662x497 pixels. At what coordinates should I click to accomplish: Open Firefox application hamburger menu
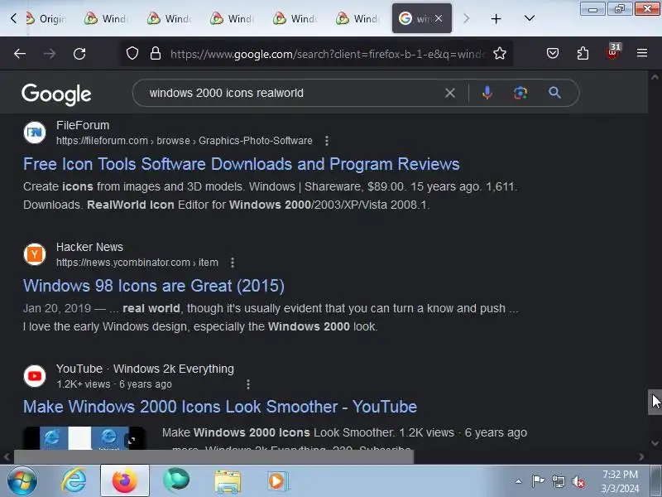pos(642,53)
